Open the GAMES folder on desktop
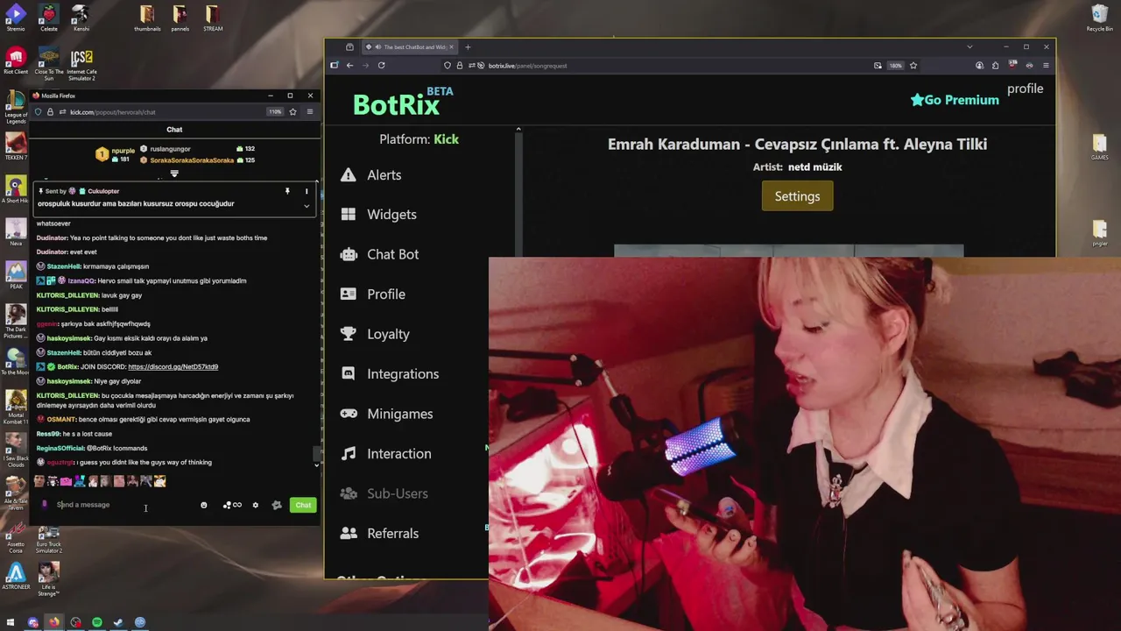Screen dimensions: 1121x631 [x=1099, y=147]
